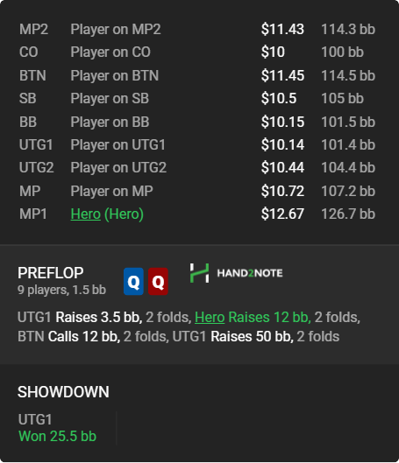The height and width of the screenshot is (463, 399).
Task: Click the Hand2Note green logo icon
Action: pyautogui.click(x=199, y=273)
